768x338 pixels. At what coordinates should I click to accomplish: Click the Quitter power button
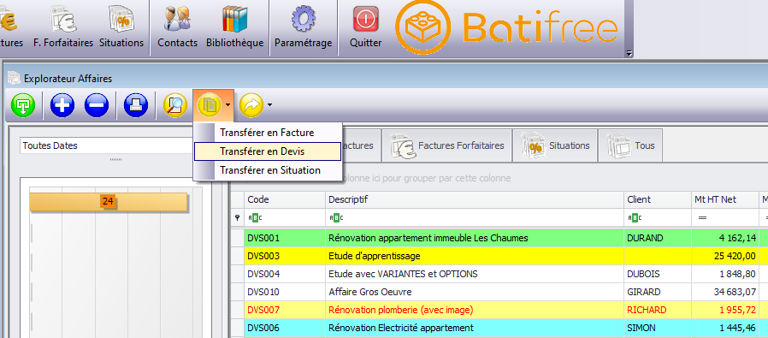point(365,27)
